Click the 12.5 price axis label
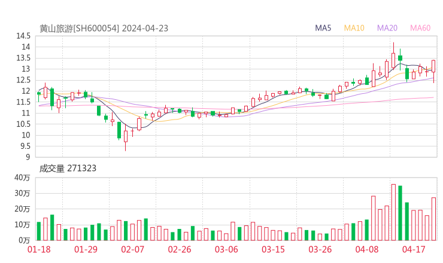Image resolution: width=443 pixels, height=263 pixels. coord(23,80)
